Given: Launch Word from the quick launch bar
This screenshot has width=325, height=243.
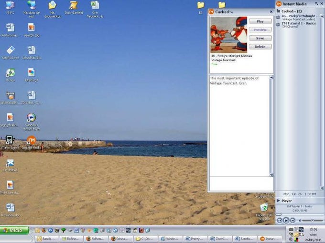Looking at the screenshot, I should [x=76, y=230].
